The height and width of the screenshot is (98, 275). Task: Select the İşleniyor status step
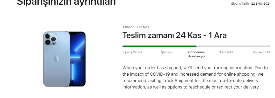point(167,52)
